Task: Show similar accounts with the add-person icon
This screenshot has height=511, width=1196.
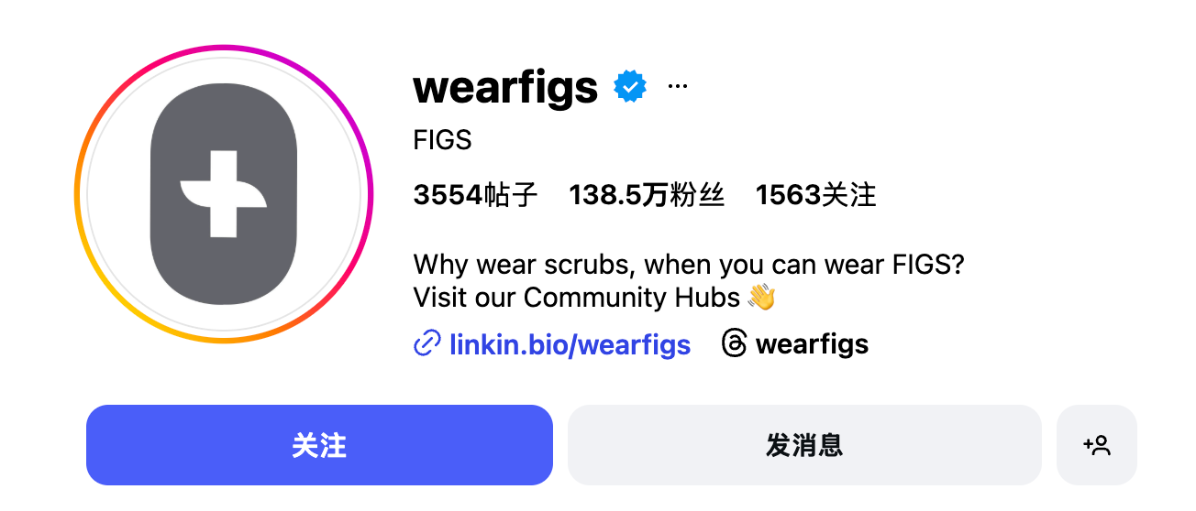Action: tap(1097, 445)
